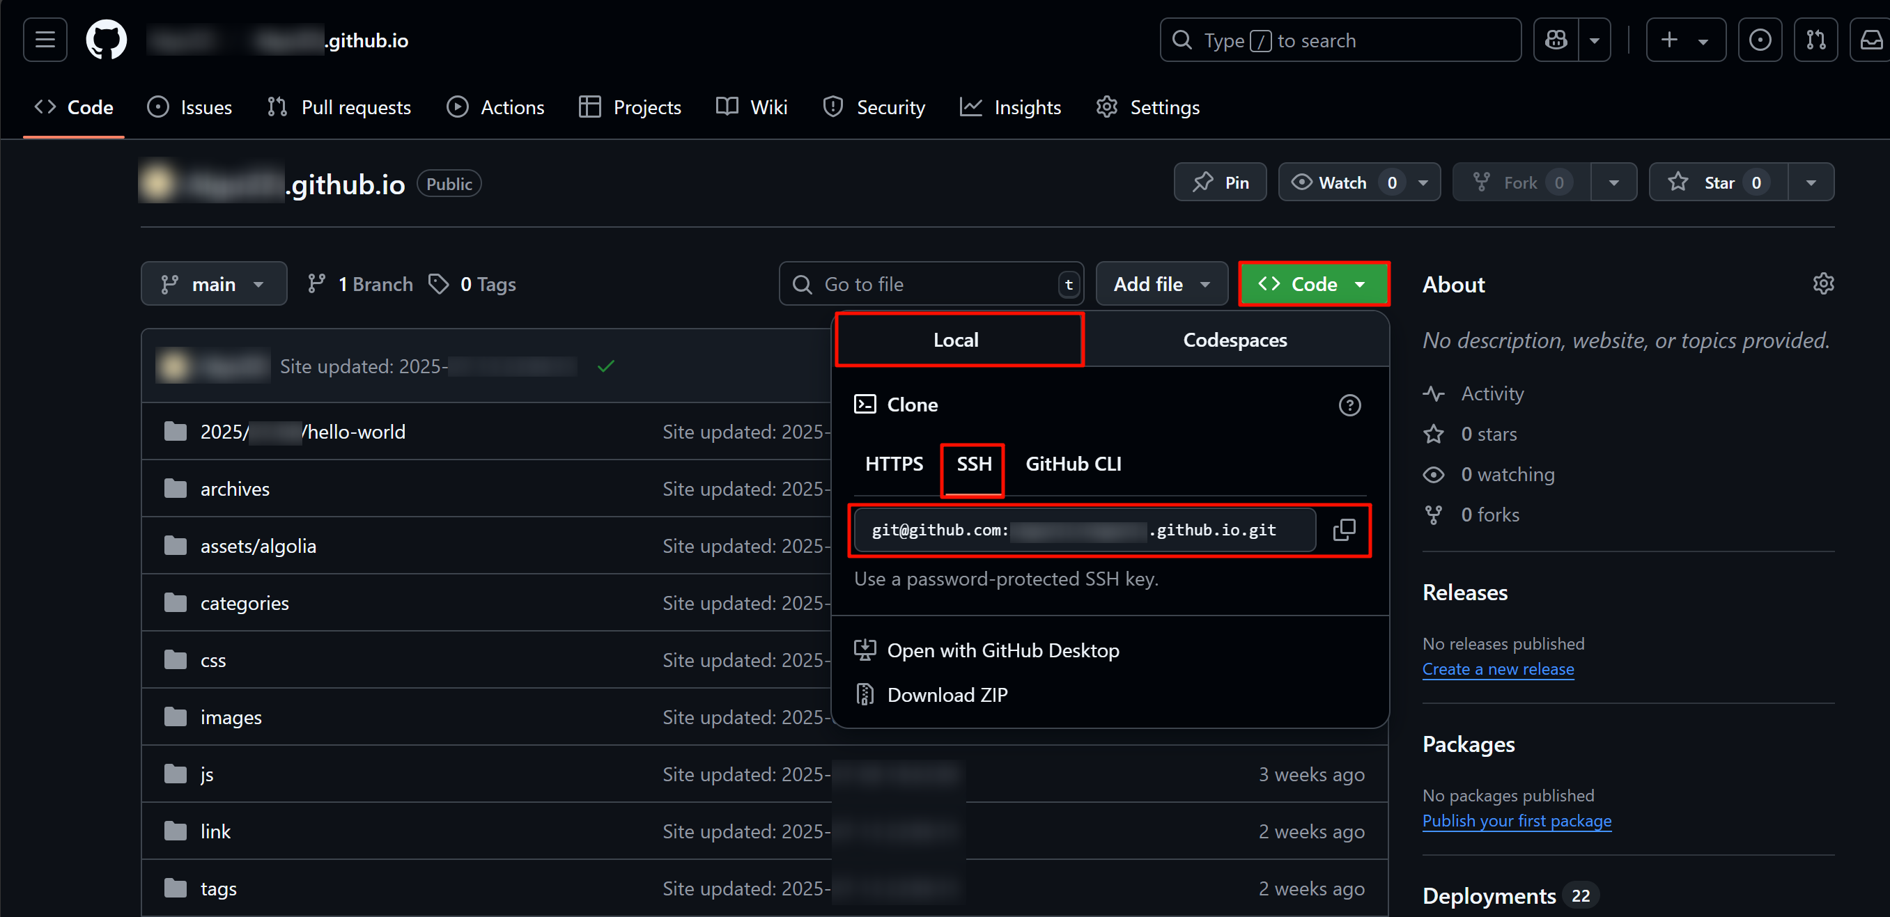View the 1 Branch list
This screenshot has width=1890, height=917.
click(x=360, y=284)
